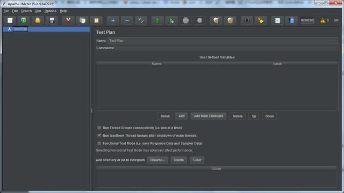Open the Function Helper dialog icon
This screenshot has width=344, height=193.
point(277,20)
